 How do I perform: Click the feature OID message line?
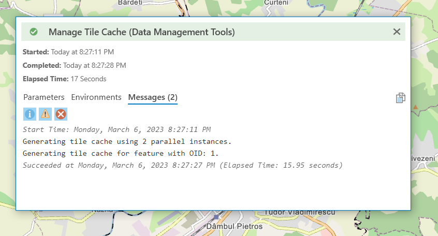pyautogui.click(x=121, y=153)
